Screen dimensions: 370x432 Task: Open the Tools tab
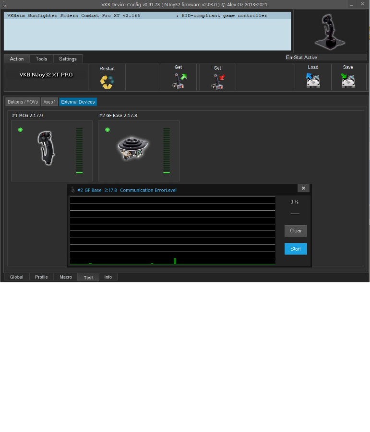[41, 59]
